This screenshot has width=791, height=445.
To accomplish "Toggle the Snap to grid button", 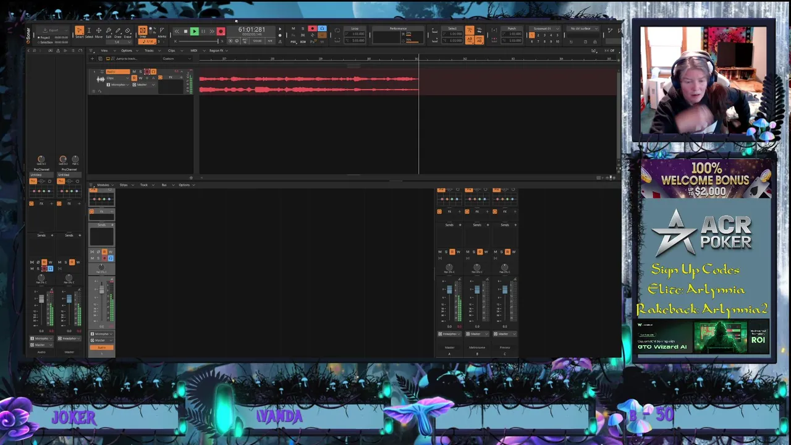I will (x=143, y=30).
